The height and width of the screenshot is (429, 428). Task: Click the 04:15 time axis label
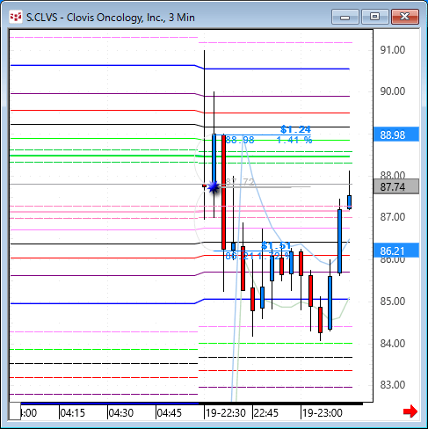tap(72, 413)
